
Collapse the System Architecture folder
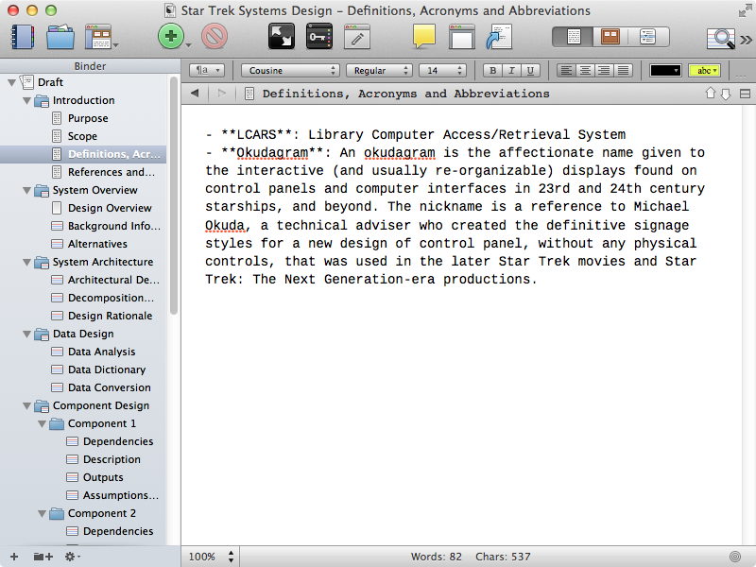[x=27, y=263]
